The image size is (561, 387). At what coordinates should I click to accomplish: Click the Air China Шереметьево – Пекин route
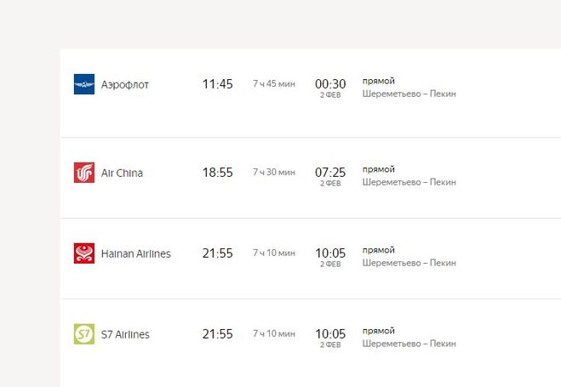[x=409, y=182]
